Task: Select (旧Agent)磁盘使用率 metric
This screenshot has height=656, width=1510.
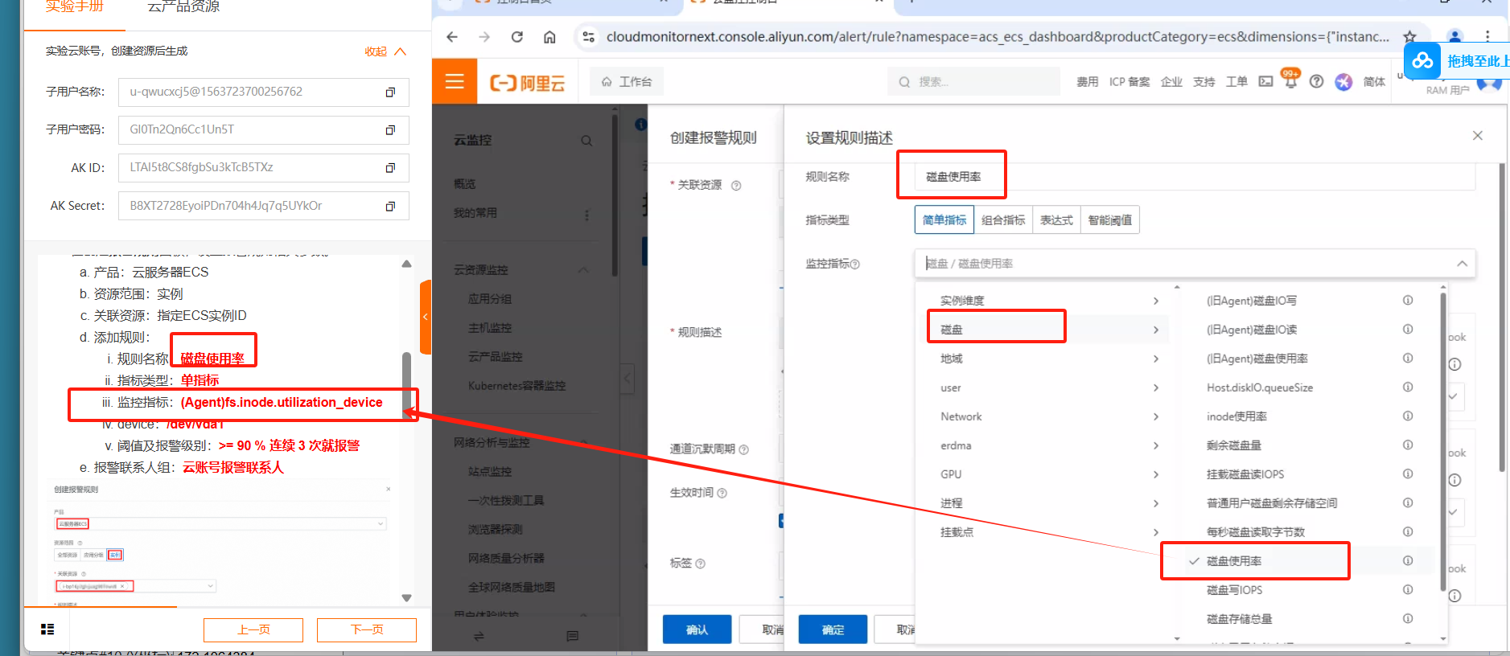Action: click(x=1257, y=359)
